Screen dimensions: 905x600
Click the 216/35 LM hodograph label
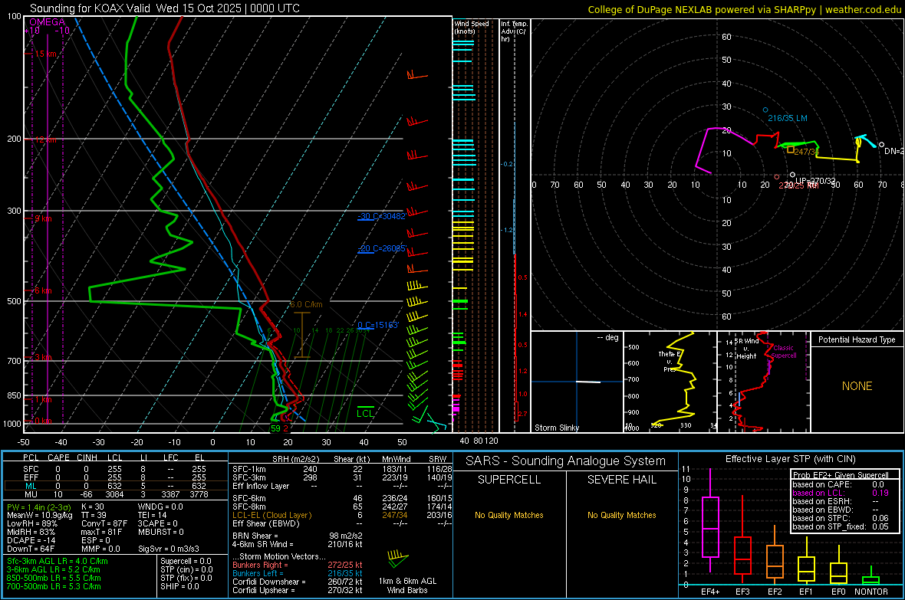[x=787, y=118]
